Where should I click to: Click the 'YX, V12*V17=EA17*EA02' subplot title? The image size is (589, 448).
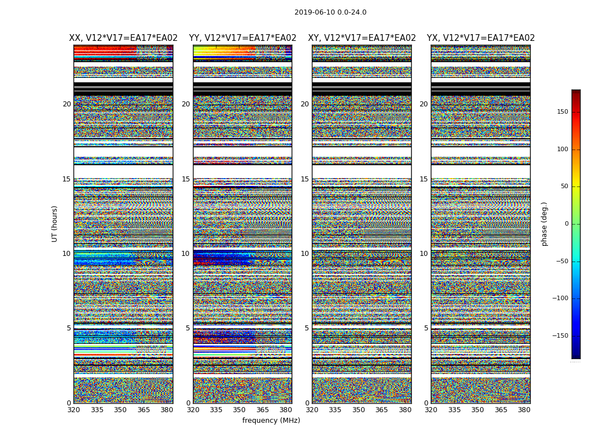(481, 38)
